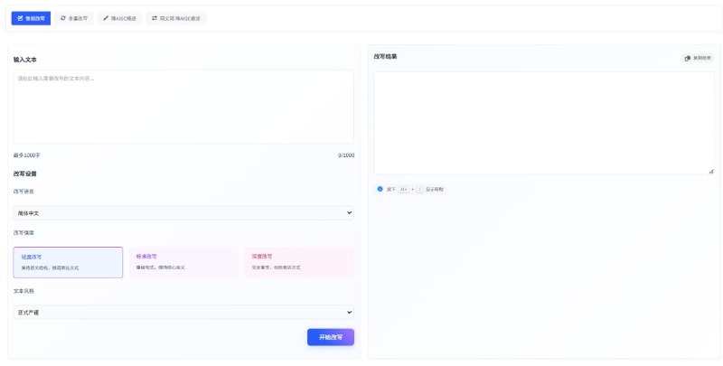Expand the 文本风格 dropdown showing 正式严谨
The image size is (723, 366).
(183, 313)
